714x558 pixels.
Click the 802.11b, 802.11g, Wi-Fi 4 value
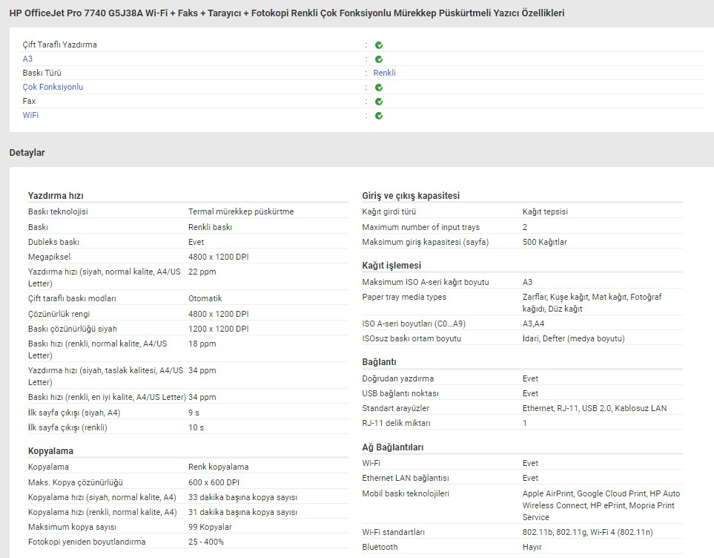click(587, 532)
